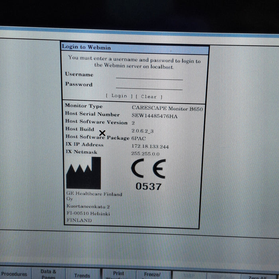Click the 'GE Healthcare Finland' text
The width and height of the screenshot is (279, 279).
click(x=94, y=194)
